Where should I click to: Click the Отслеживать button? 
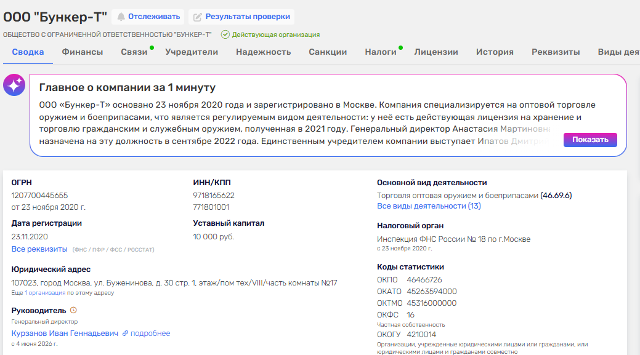click(x=148, y=17)
